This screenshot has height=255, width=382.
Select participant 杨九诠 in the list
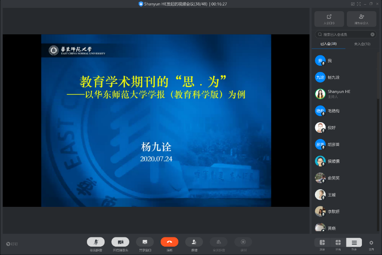pyautogui.click(x=344, y=77)
